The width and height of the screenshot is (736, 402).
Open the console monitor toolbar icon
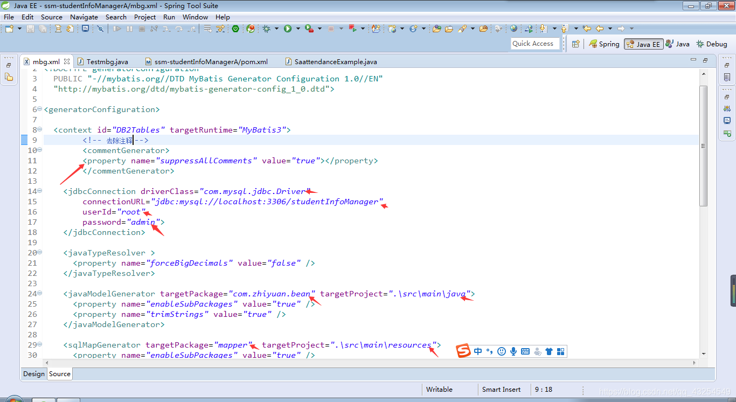(x=85, y=29)
